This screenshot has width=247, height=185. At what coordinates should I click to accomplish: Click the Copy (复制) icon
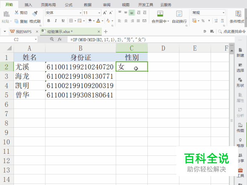click(16, 21)
